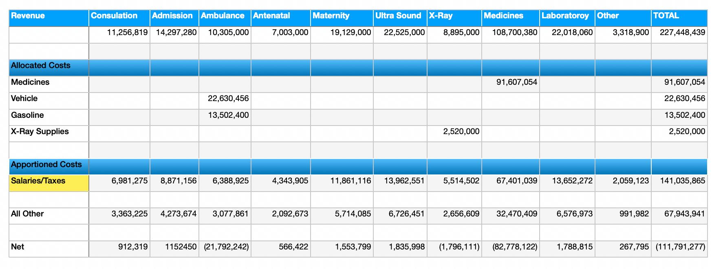Select revenue cell 11,256,819

point(119,35)
